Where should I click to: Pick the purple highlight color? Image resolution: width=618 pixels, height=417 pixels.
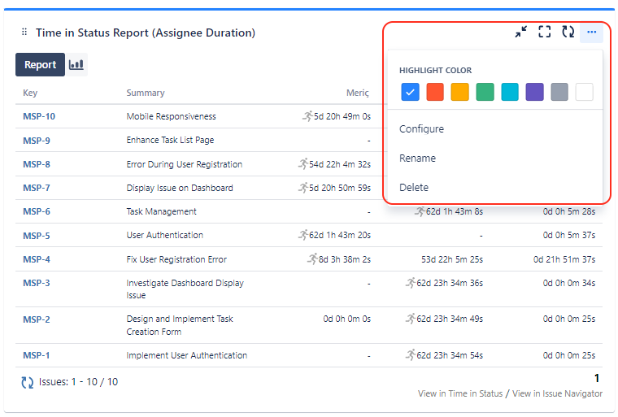(x=534, y=92)
